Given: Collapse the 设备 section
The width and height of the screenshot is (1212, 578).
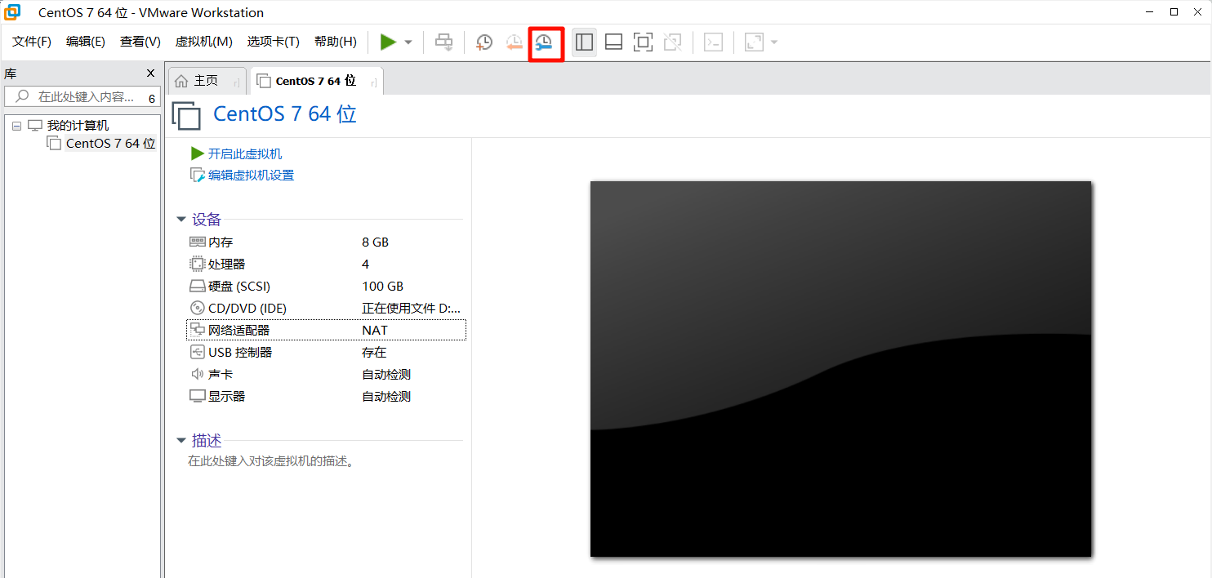Looking at the screenshot, I should click(x=181, y=220).
